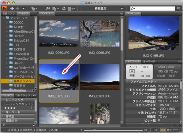Select the Bento2 folder

pyautogui.click(x=17, y=36)
